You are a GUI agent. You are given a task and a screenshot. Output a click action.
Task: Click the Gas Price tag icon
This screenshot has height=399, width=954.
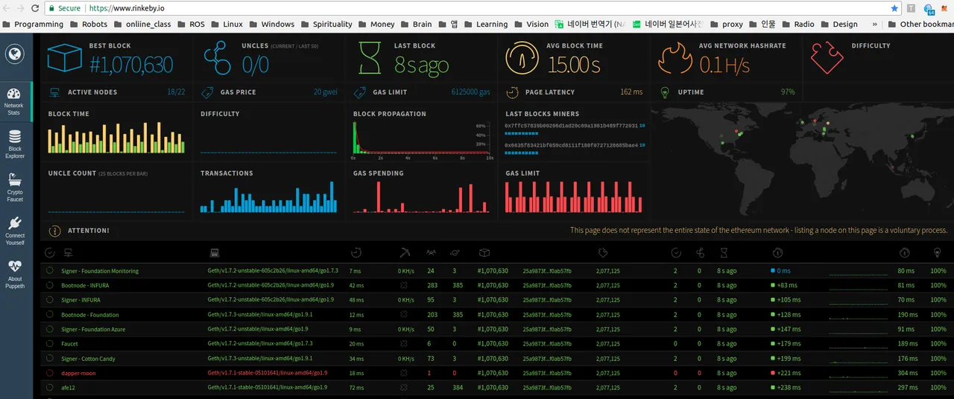(206, 92)
